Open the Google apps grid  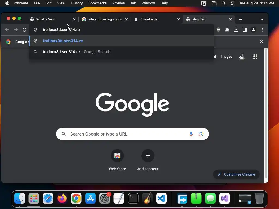tap(255, 57)
